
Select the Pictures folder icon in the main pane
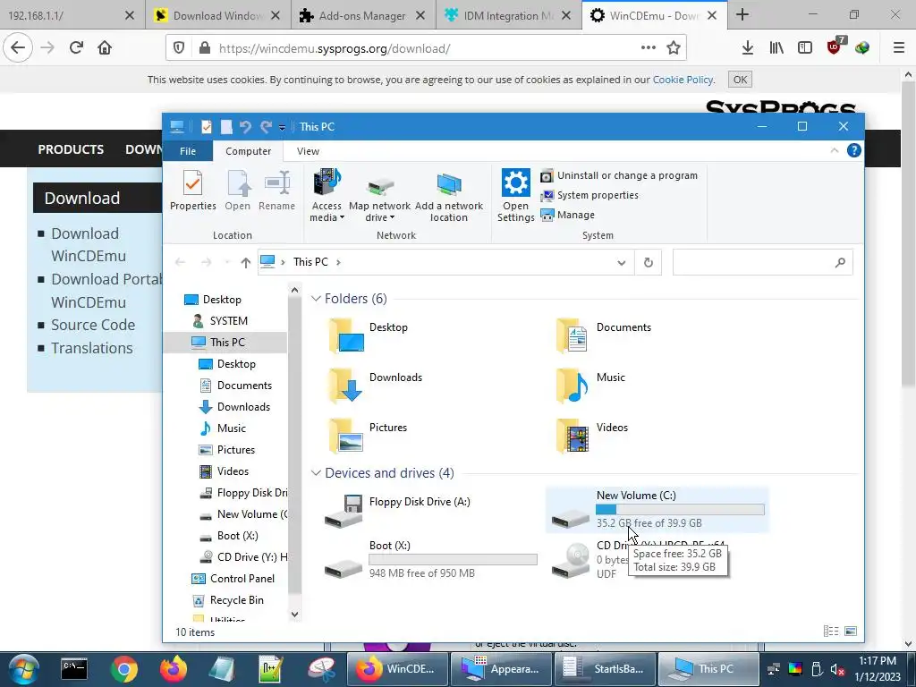click(346, 436)
